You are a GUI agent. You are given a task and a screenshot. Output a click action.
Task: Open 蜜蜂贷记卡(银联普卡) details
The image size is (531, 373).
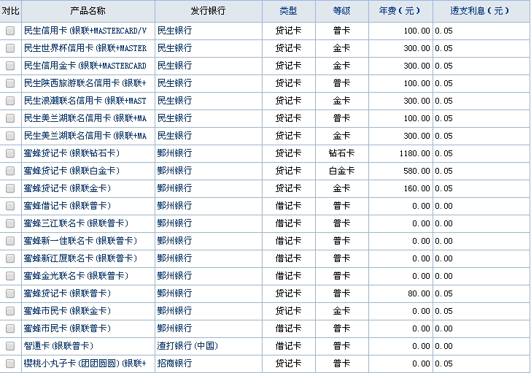(x=67, y=293)
